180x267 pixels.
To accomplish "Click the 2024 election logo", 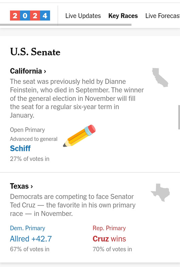I will 30,15.
